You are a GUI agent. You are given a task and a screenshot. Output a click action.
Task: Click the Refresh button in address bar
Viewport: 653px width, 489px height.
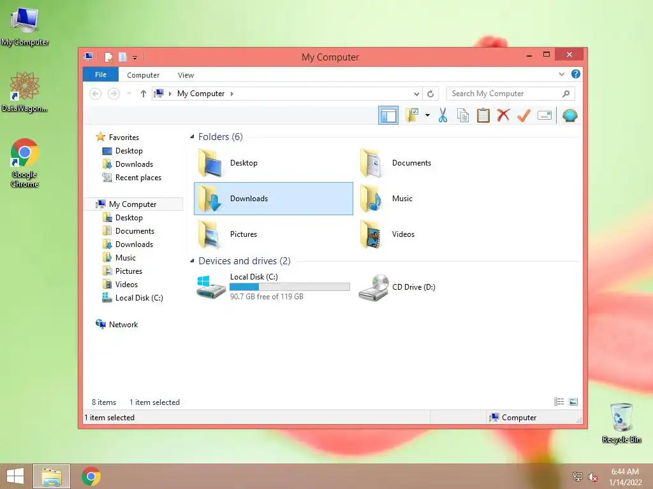[x=430, y=94]
